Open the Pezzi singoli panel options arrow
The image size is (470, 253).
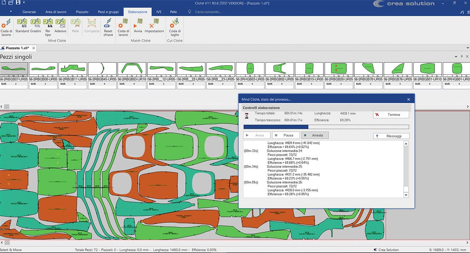[456, 57]
